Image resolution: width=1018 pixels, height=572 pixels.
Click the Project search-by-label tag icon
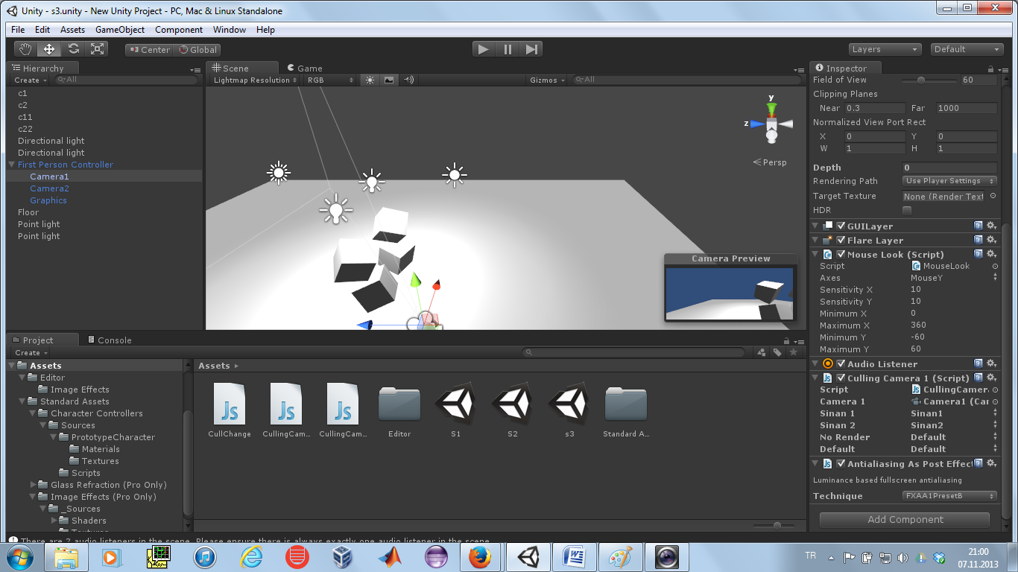click(777, 352)
